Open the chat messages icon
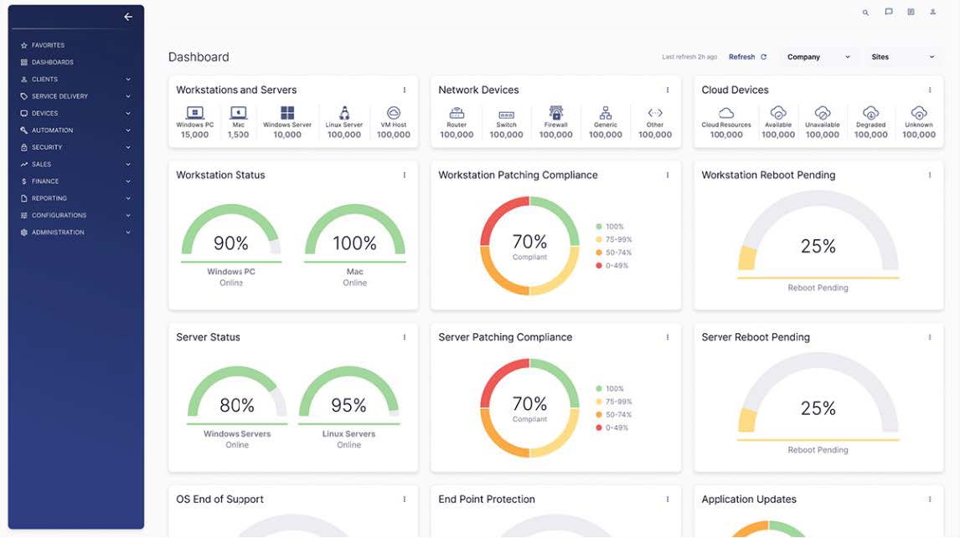960x538 pixels. coord(888,12)
